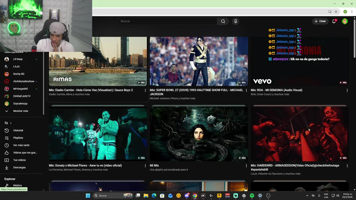The image size is (356, 200).
Task: Open the Windows Start menu
Action: click(88, 196)
